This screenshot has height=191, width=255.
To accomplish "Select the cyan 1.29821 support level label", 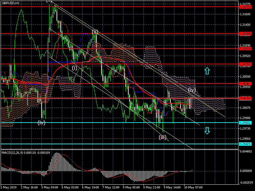I will pyautogui.click(x=245, y=123).
